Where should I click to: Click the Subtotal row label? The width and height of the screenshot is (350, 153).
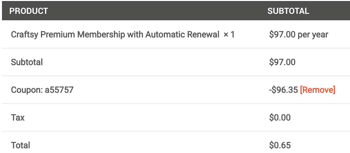(27, 62)
